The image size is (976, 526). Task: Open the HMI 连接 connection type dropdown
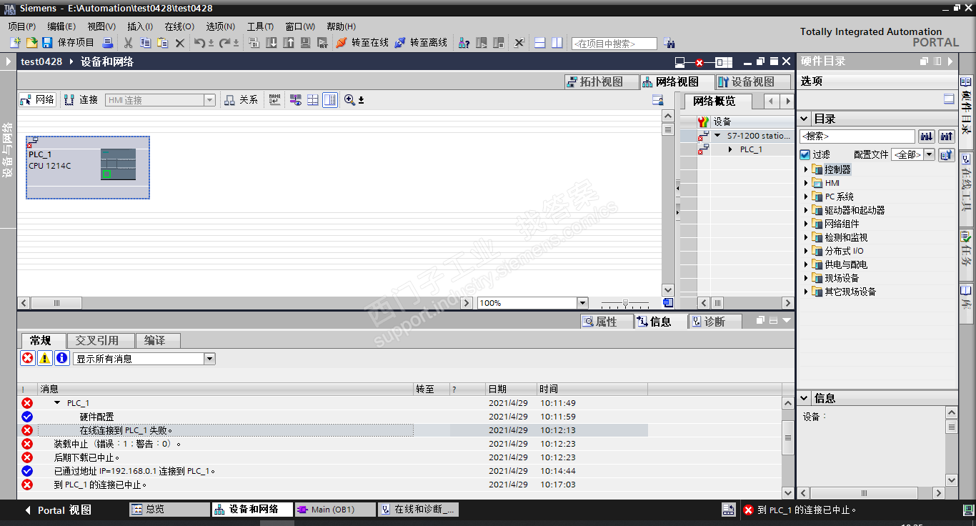click(x=209, y=100)
